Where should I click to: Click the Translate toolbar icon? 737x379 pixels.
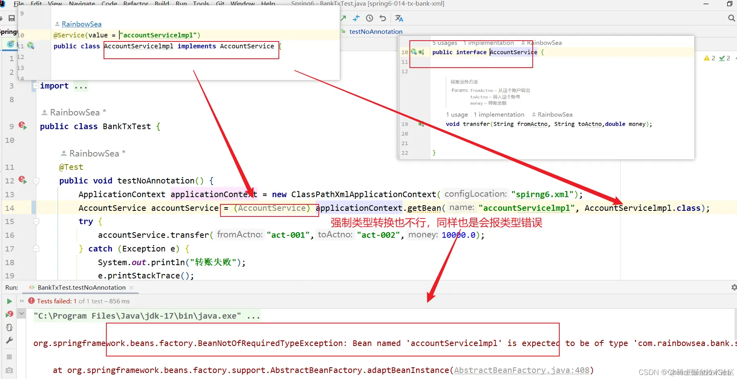[x=399, y=18]
